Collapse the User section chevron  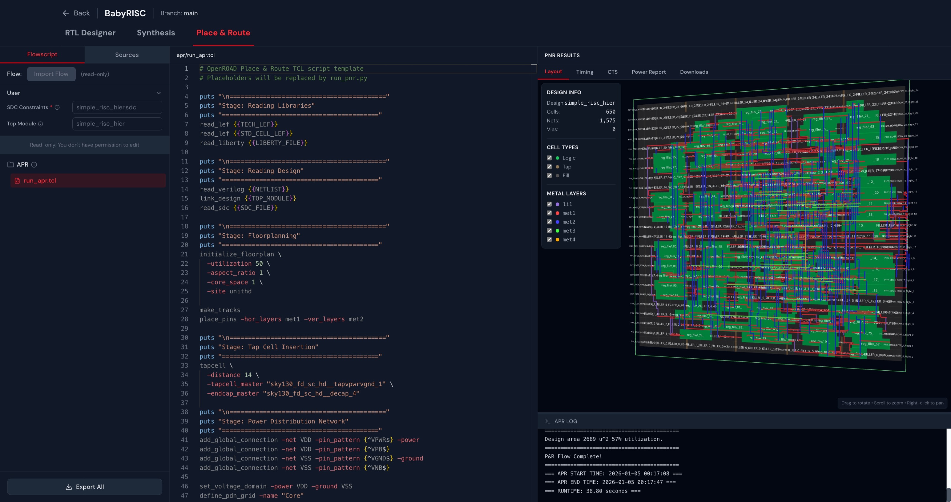pos(159,93)
